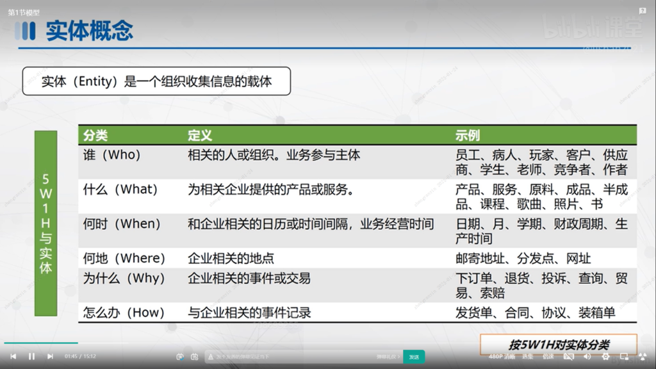This screenshot has height=369, width=656.
Task: Click the 定义 table header
Action: (200, 135)
